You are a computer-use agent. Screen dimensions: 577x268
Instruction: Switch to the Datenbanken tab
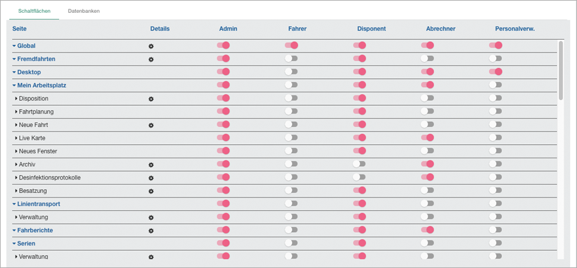pos(84,11)
